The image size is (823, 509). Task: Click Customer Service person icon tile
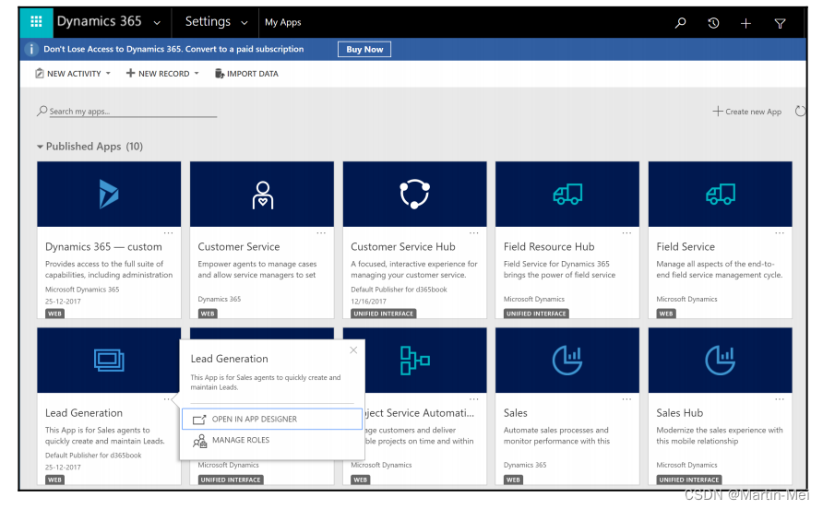[262, 195]
